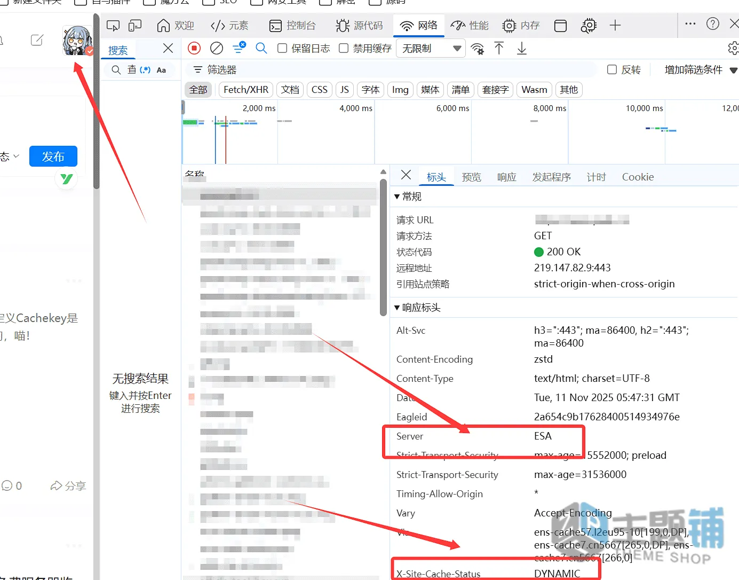This screenshot has width=739, height=580.
Task: Open network settings gear icon
Action: click(734, 49)
